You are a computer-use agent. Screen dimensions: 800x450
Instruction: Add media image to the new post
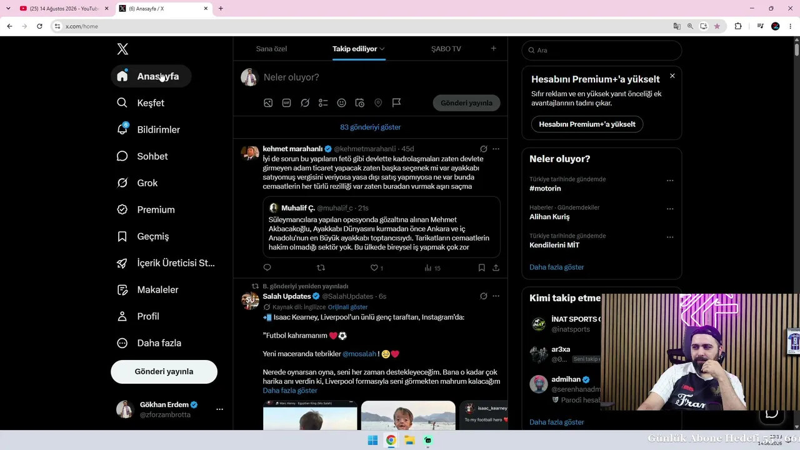[x=268, y=103]
